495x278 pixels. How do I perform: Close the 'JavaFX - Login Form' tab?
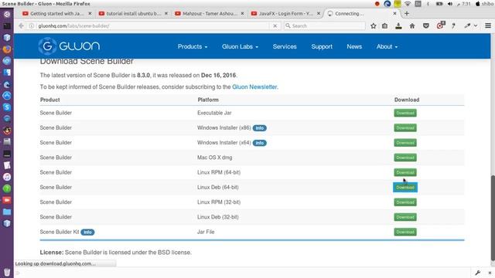point(318,14)
